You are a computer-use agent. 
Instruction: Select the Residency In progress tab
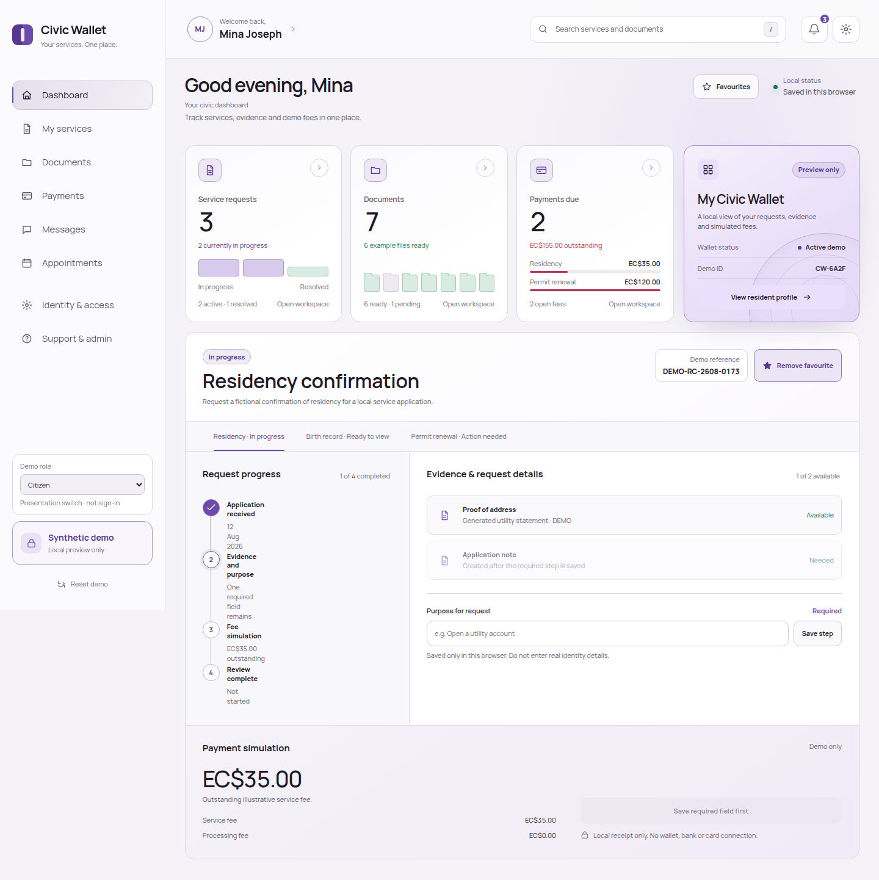point(248,436)
